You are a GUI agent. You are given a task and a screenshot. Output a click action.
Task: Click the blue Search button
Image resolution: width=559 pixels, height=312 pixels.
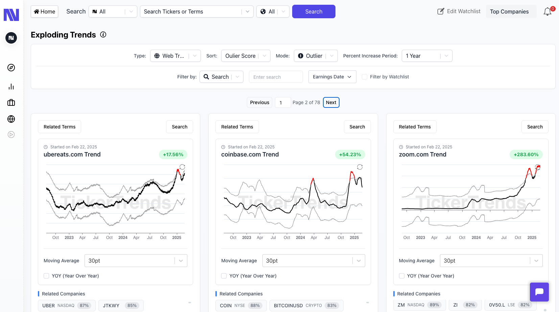point(314,11)
